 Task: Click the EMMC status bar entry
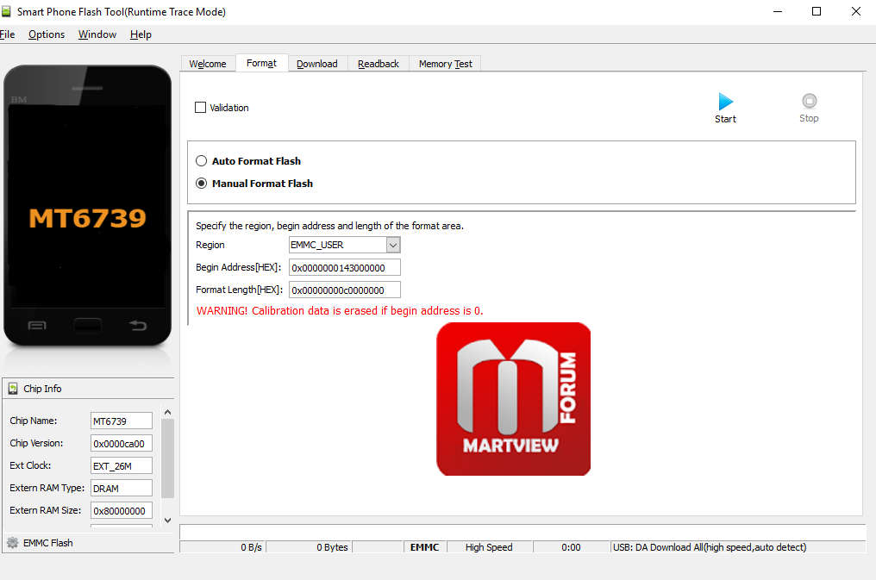424,547
